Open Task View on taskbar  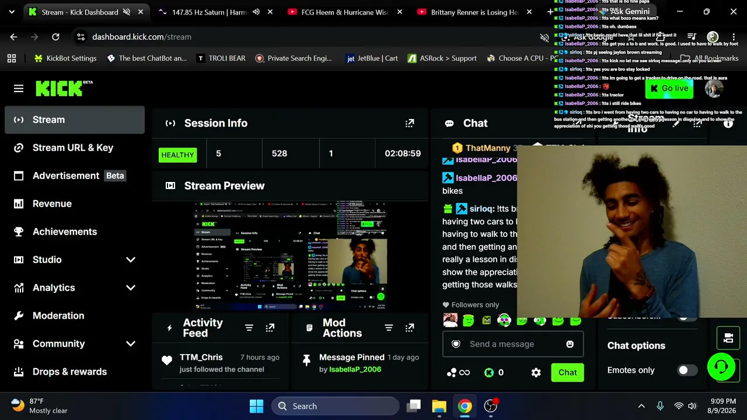point(414,406)
